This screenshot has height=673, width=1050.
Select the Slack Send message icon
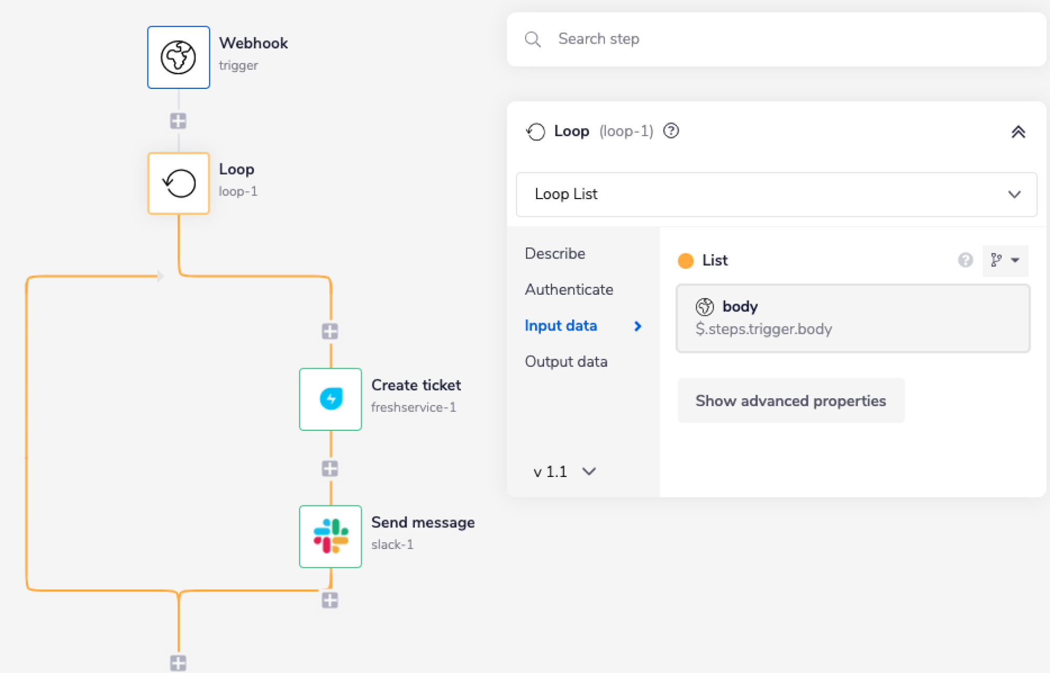[x=330, y=536]
